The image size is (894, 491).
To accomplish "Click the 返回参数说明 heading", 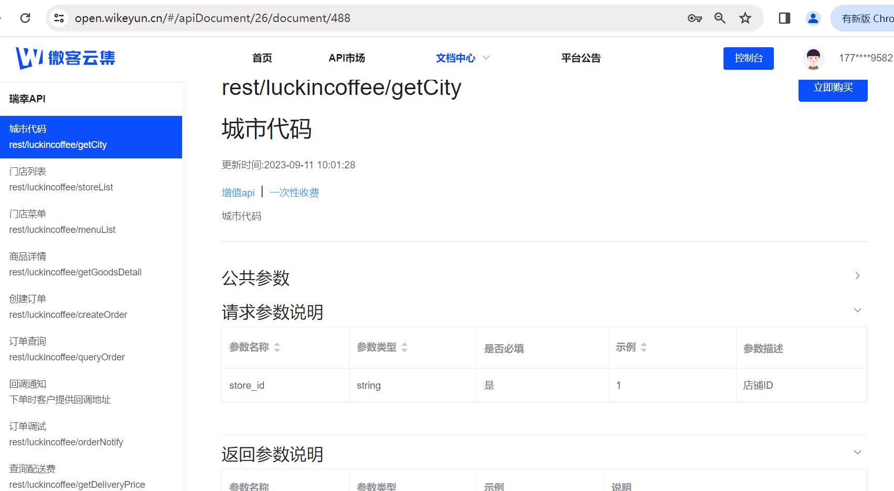I will click(x=272, y=454).
